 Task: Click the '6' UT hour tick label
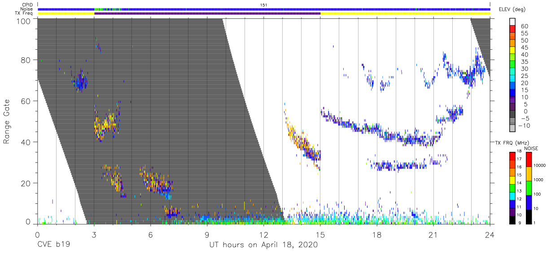150,235
